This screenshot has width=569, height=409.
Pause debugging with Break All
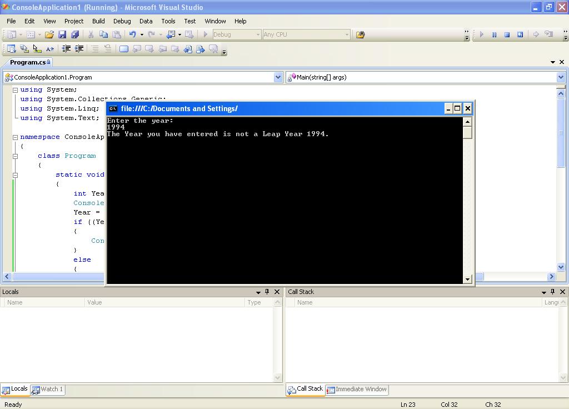[x=494, y=34]
